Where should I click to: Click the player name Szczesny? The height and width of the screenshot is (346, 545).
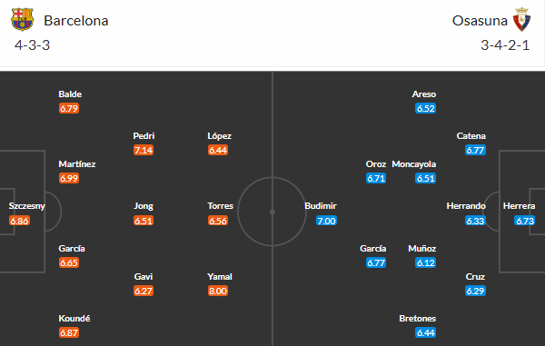click(27, 206)
